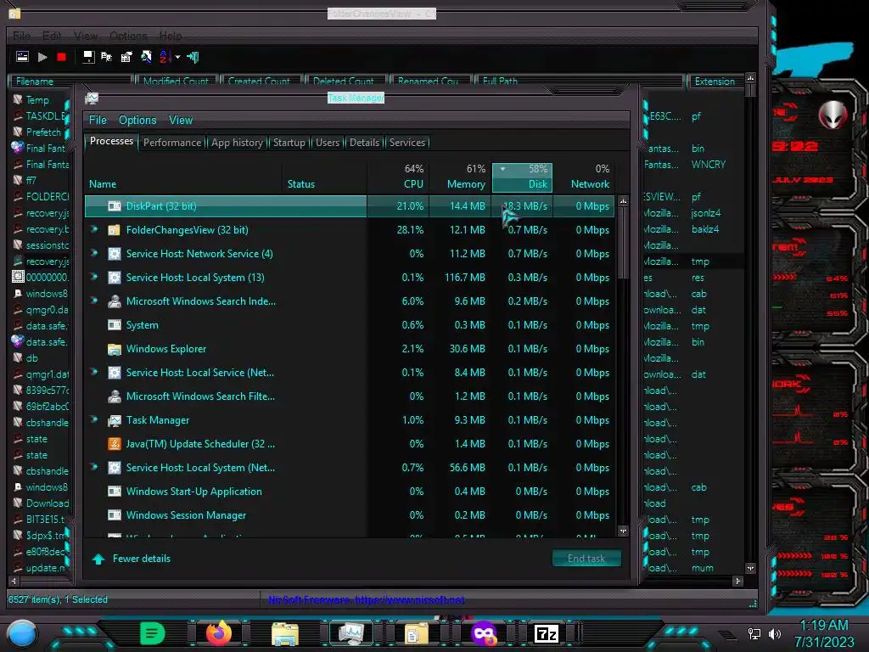This screenshot has width=869, height=652.
Task: Select the System process row
Action: [x=349, y=325]
